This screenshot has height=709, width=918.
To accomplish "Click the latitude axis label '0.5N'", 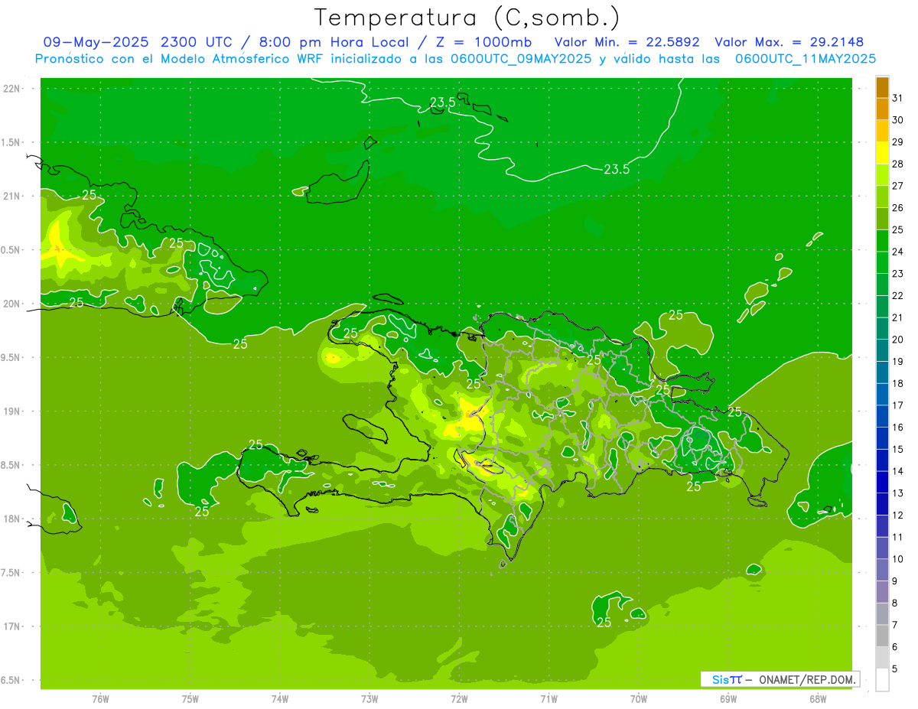I will (11, 250).
